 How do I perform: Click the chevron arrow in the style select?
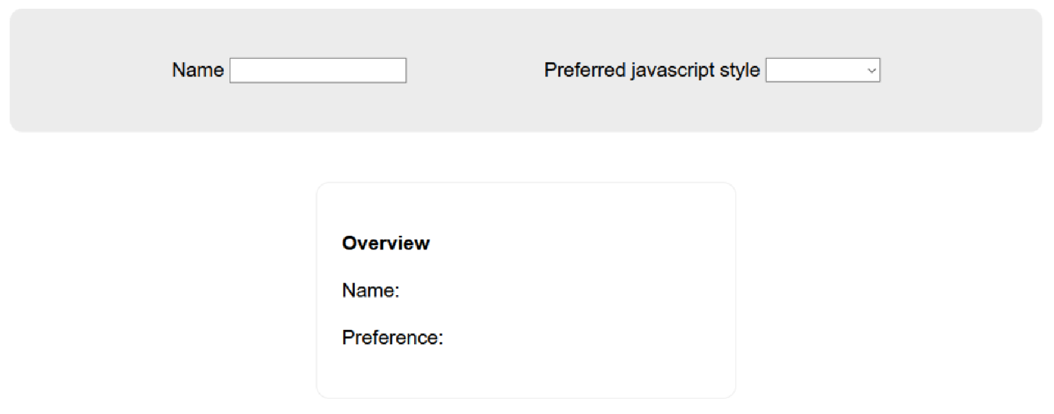tap(871, 71)
